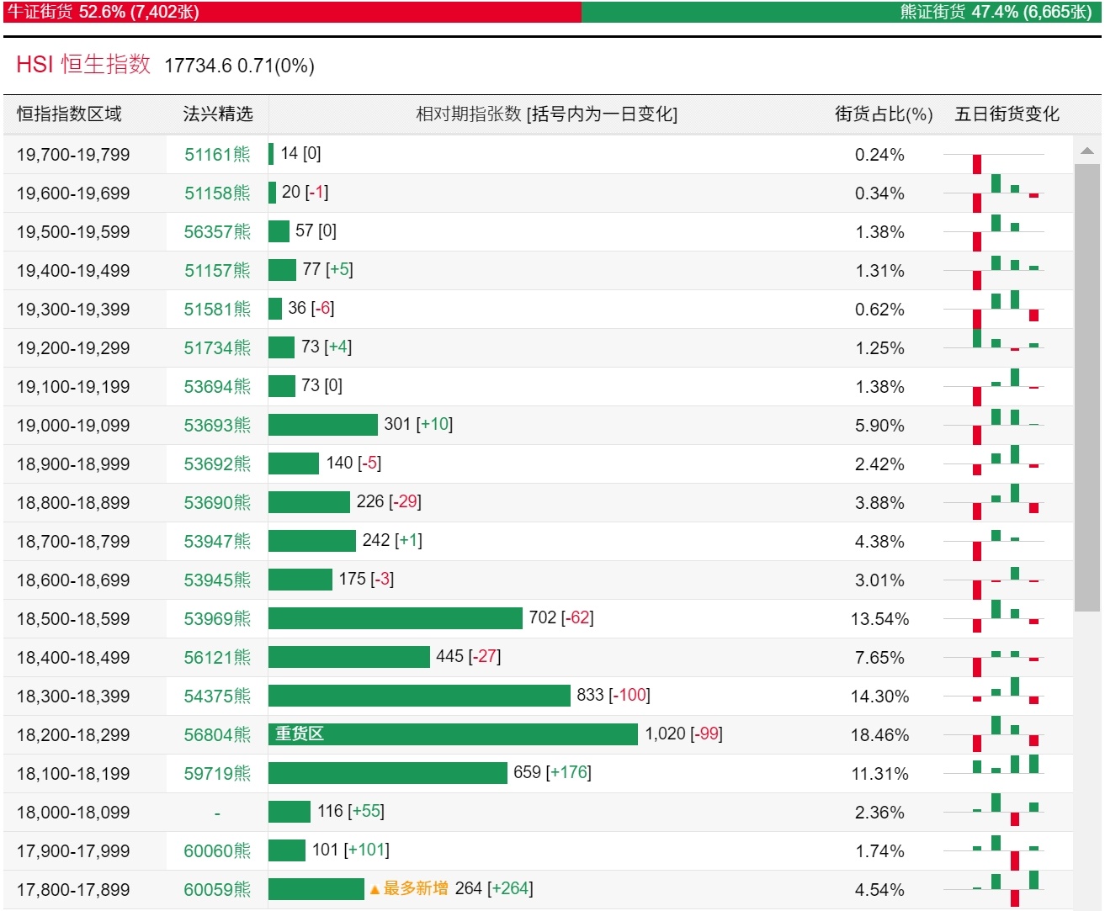This screenshot has height=911, width=1105.
Task: Click the 最多新增 orange triangle icon
Action: point(375,890)
